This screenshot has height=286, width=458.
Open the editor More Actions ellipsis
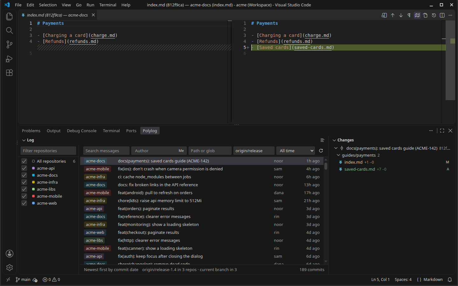pos(450,15)
